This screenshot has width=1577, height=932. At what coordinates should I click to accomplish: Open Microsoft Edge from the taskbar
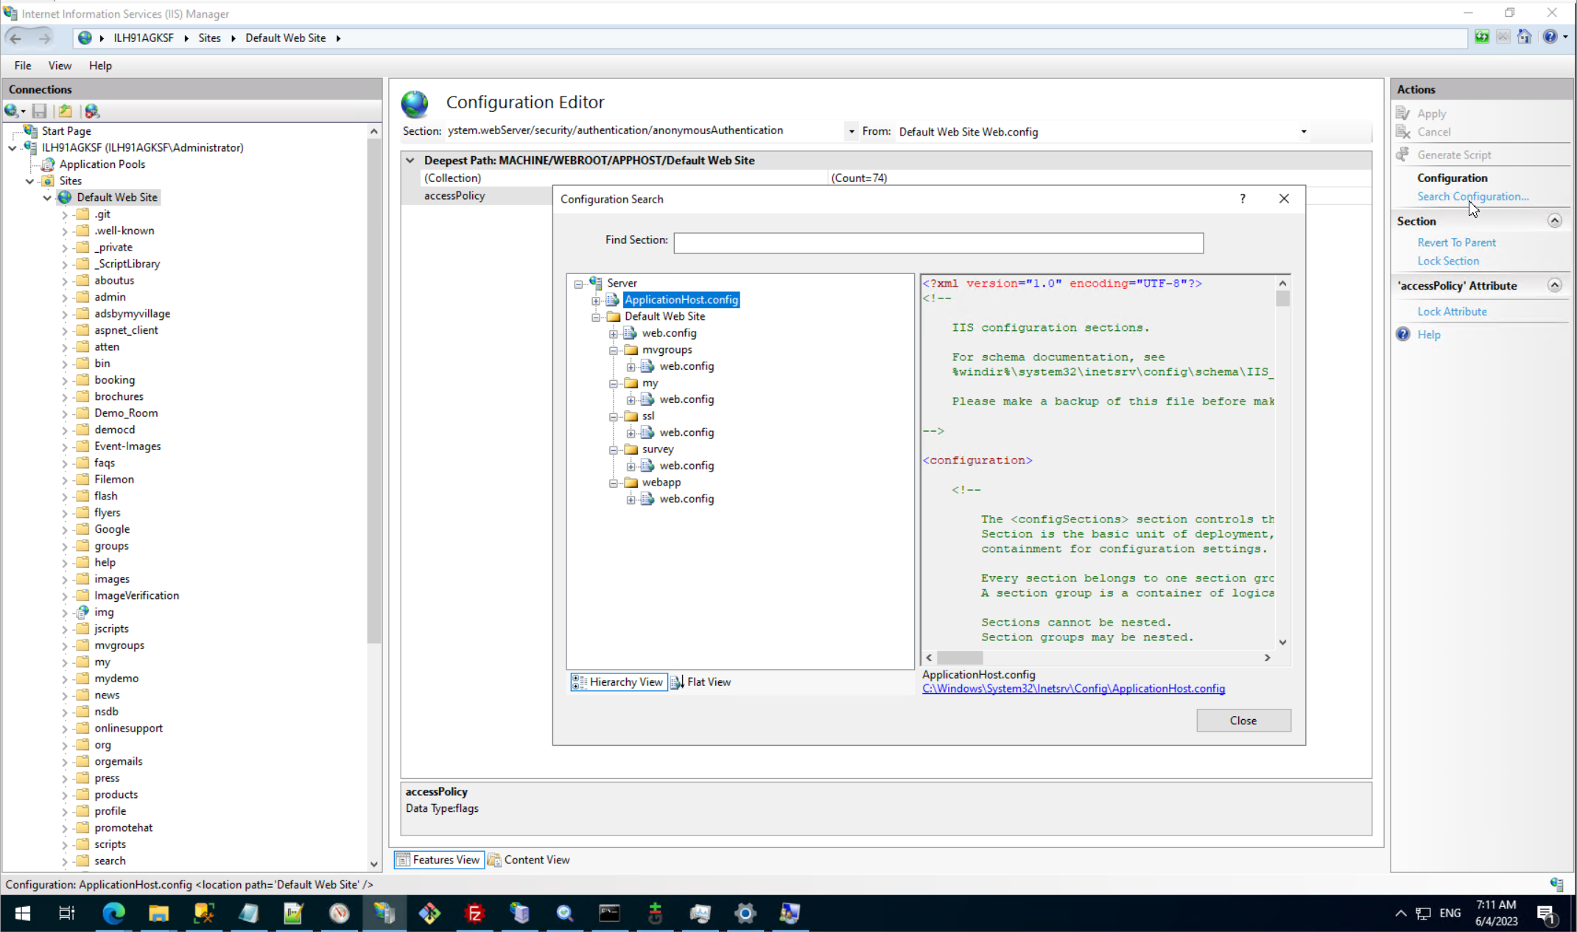tap(113, 914)
